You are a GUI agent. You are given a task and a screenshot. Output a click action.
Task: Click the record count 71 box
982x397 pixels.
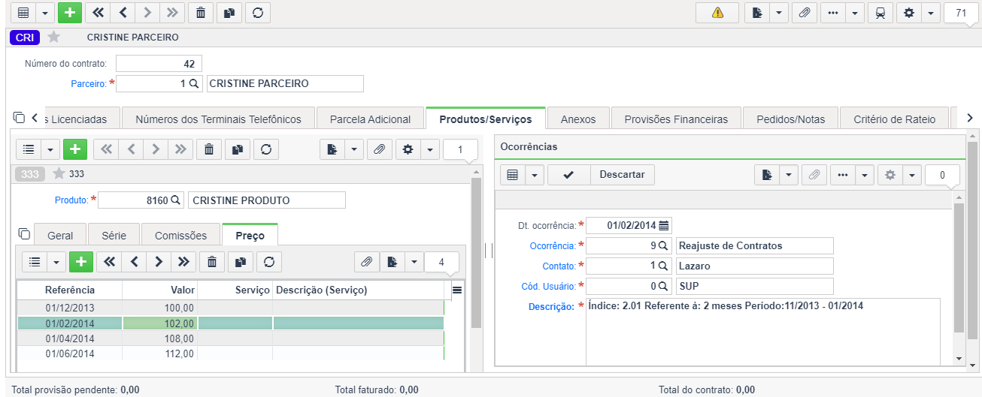click(x=960, y=13)
